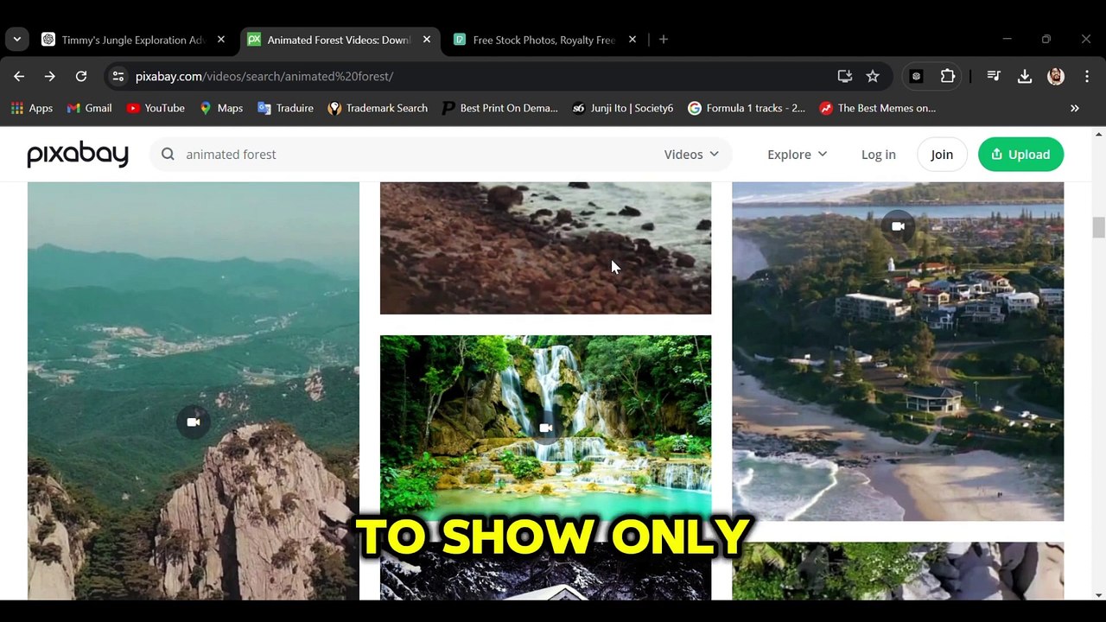Viewport: 1106px width, 622px height.
Task: Go back to the previous page
Action: click(19, 76)
